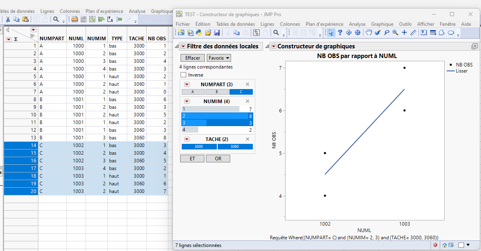Click the OR filter button
This screenshot has width=481, height=251.
click(218, 158)
